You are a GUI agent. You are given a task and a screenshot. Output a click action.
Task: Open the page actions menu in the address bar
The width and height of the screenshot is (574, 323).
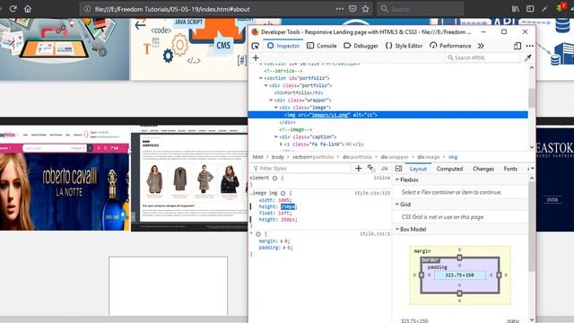tap(340, 9)
